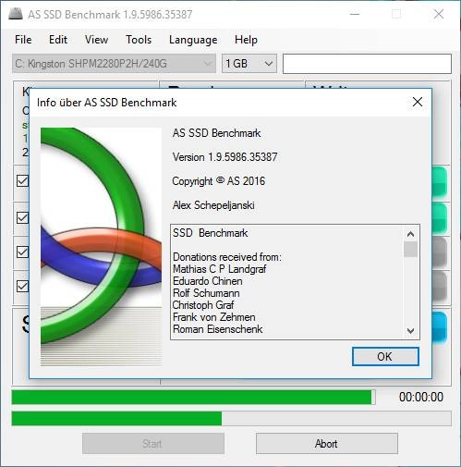This screenshot has height=467, width=461.
Task: Minimize the AS SSD Benchmark window
Action: 355,14
